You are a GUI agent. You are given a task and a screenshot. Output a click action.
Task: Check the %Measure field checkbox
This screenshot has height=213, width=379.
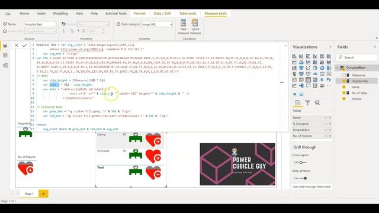(x=344, y=75)
